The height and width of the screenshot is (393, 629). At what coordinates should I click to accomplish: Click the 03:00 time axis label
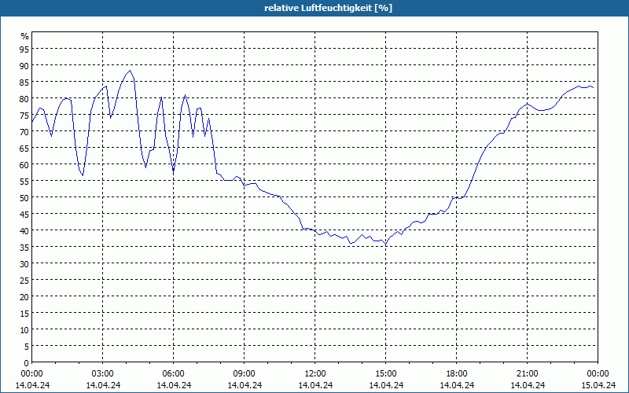[103, 374]
